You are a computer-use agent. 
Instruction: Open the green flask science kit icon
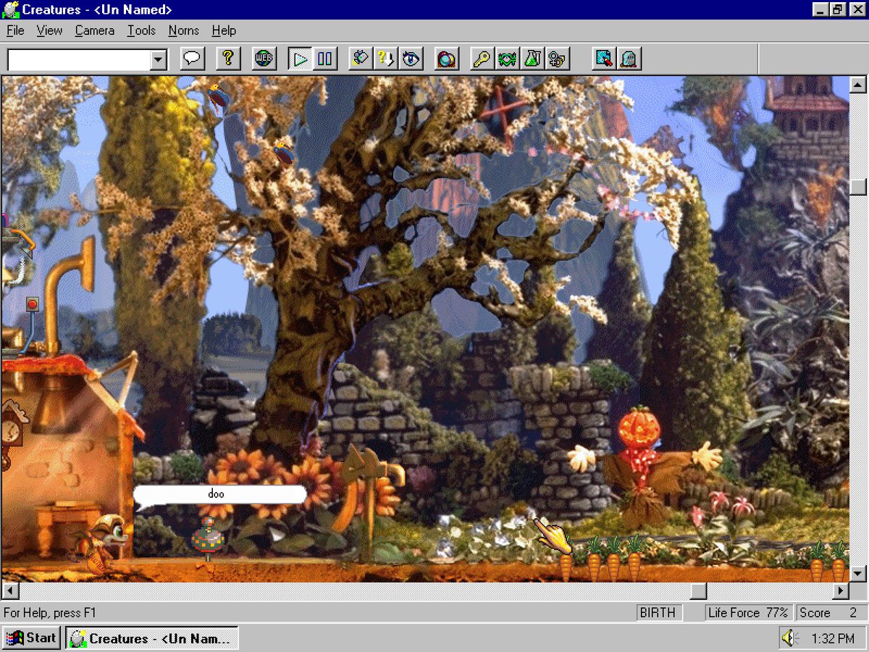click(532, 59)
